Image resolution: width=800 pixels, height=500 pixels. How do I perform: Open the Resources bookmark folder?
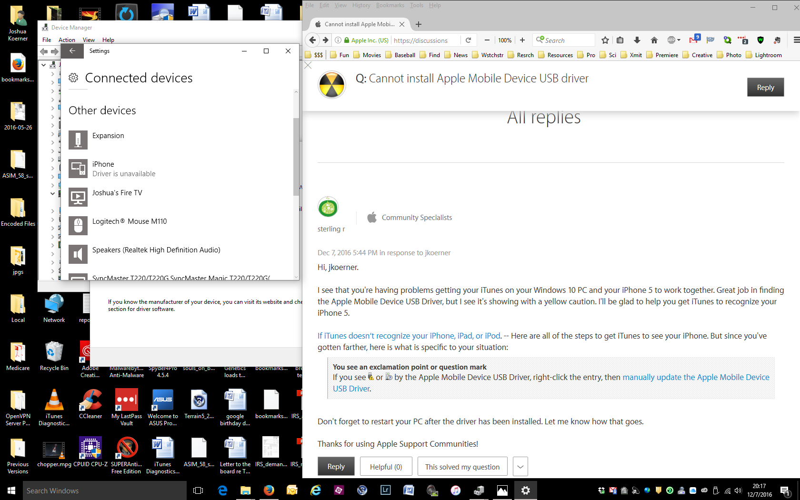coord(555,55)
